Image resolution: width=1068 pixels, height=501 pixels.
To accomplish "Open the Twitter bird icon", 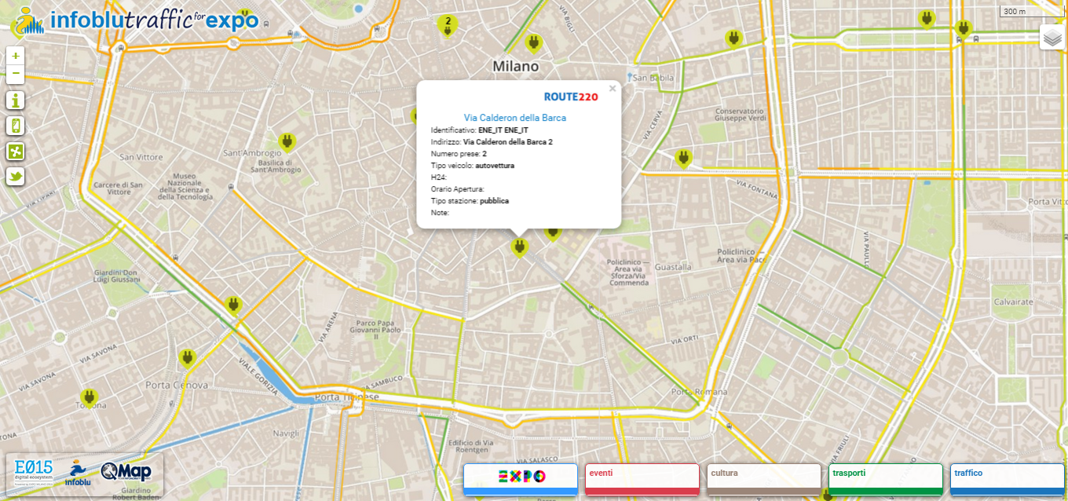I will pyautogui.click(x=15, y=176).
